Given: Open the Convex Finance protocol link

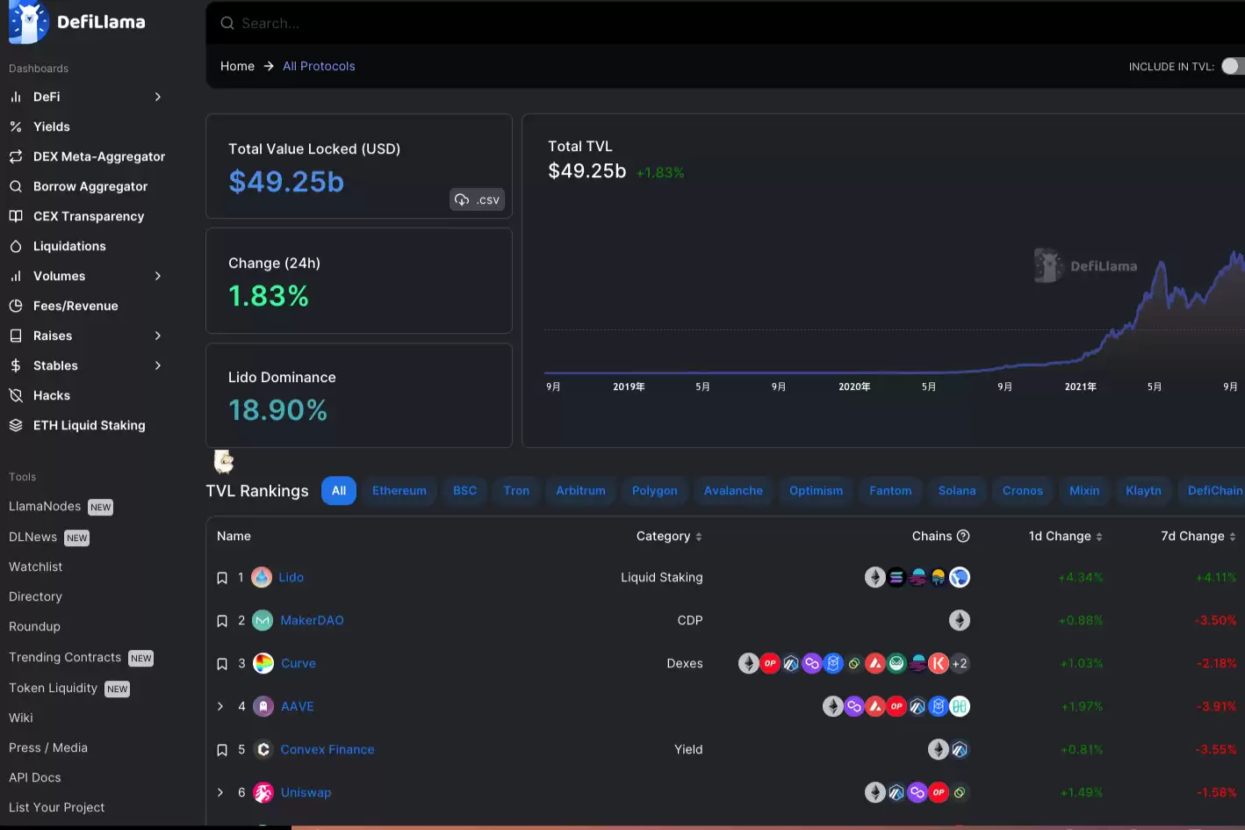Looking at the screenshot, I should tap(327, 749).
